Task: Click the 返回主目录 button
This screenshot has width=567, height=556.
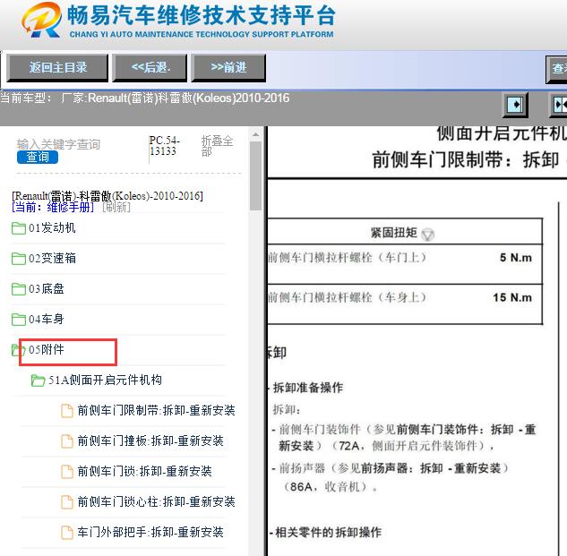Action: point(57,68)
